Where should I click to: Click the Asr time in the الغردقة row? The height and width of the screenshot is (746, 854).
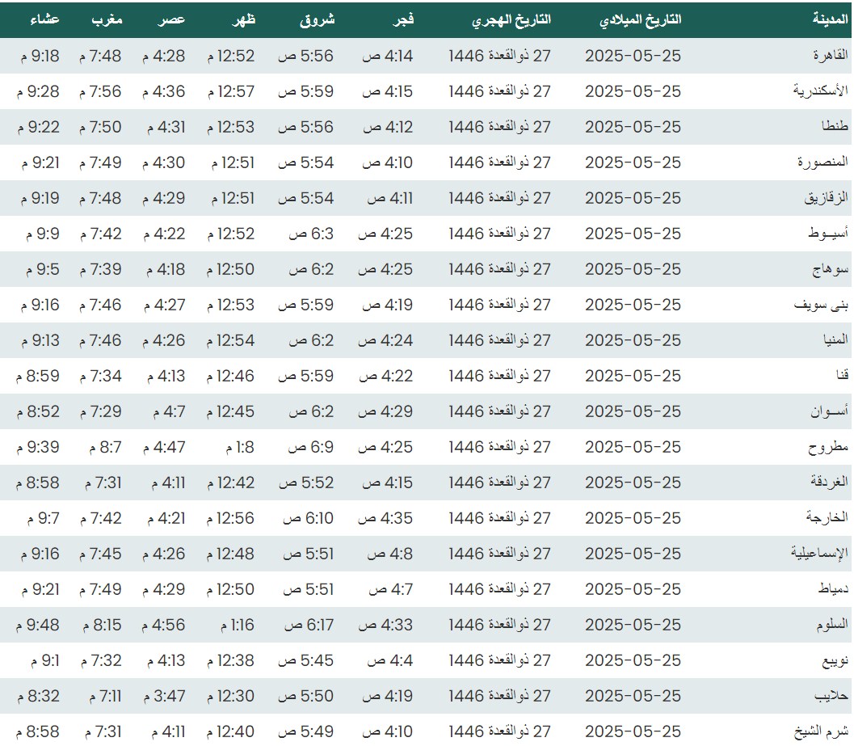pos(166,483)
